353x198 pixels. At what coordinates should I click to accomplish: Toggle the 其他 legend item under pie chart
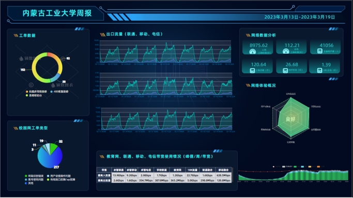(x=29, y=183)
